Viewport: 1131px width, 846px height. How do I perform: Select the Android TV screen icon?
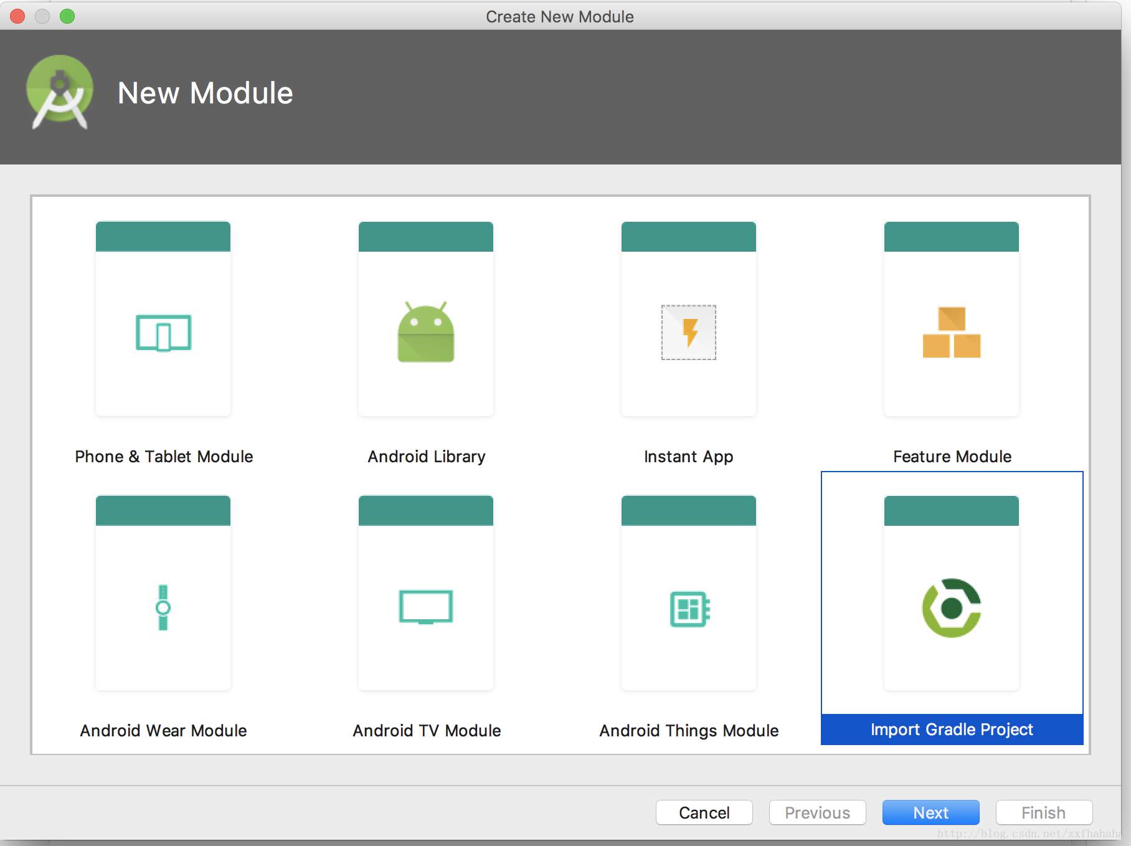coord(426,607)
